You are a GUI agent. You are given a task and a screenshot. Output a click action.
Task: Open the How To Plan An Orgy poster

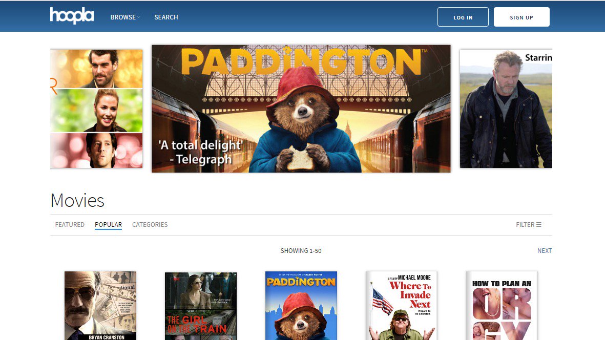coord(502,306)
